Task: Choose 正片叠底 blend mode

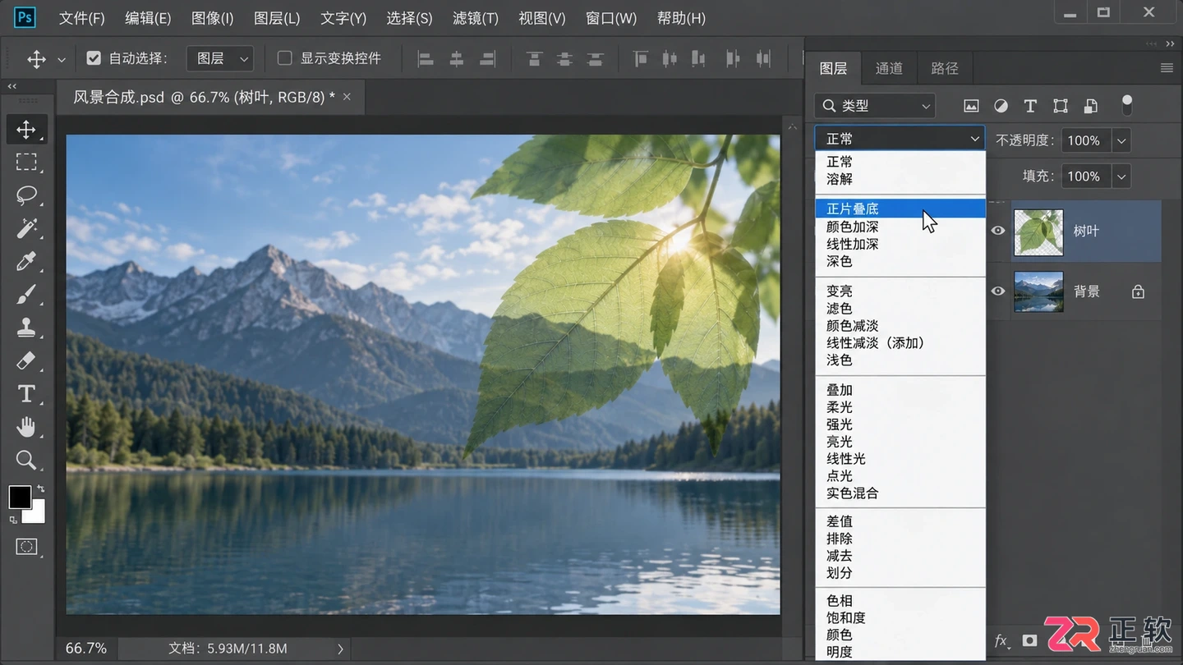Action: point(900,209)
